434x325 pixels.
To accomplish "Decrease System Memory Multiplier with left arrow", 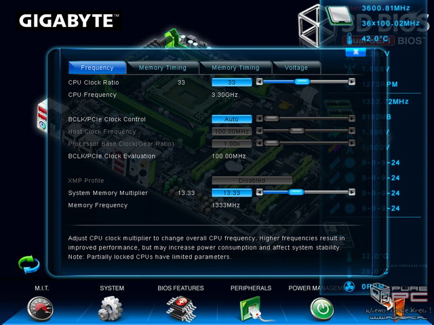I will click(259, 192).
